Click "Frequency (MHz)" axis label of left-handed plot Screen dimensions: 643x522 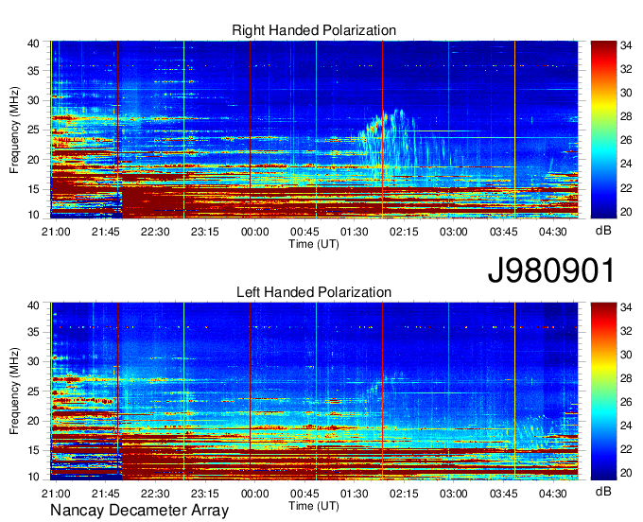tap(14, 391)
